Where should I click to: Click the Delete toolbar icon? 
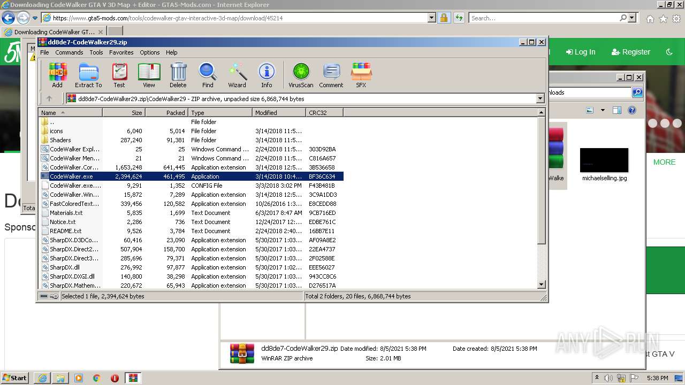178,75
